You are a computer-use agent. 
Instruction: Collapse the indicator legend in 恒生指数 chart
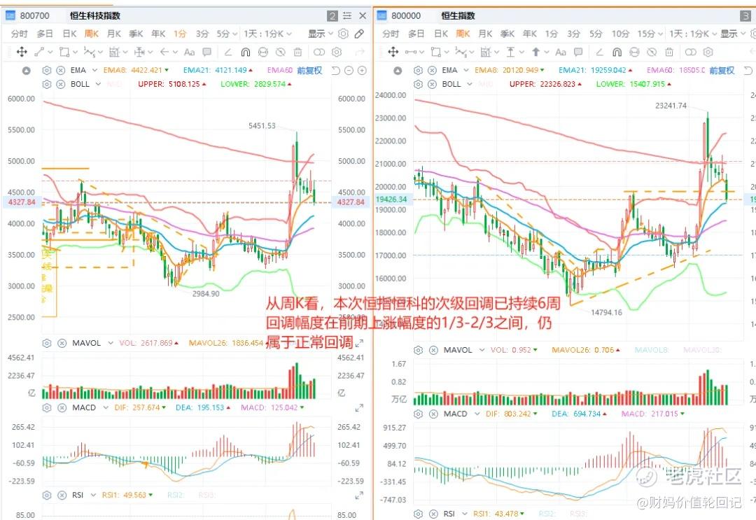(x=398, y=71)
